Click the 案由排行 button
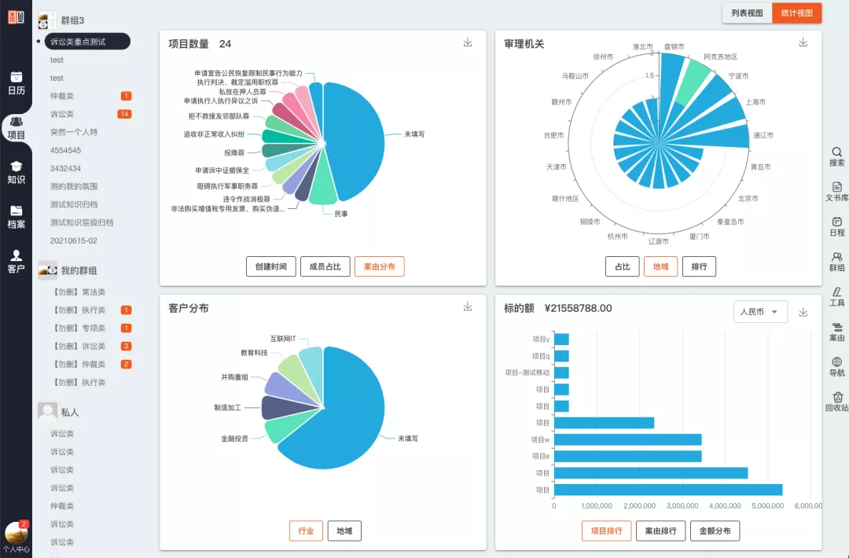The image size is (849, 558). (660, 531)
